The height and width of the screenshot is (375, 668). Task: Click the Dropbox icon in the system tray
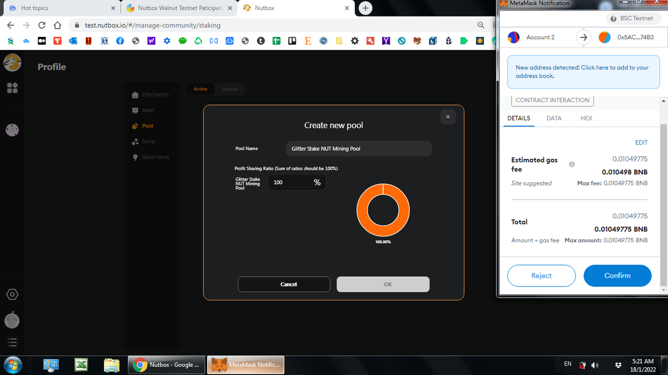click(x=618, y=365)
